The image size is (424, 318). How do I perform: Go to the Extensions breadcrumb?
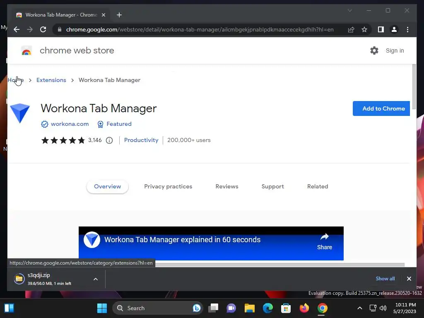click(x=51, y=80)
